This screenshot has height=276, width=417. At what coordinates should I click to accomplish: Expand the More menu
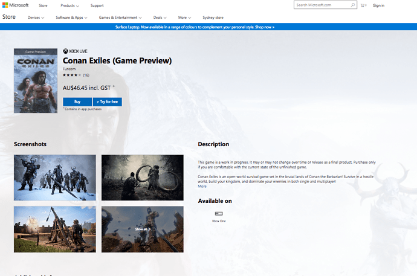pyautogui.click(x=184, y=18)
